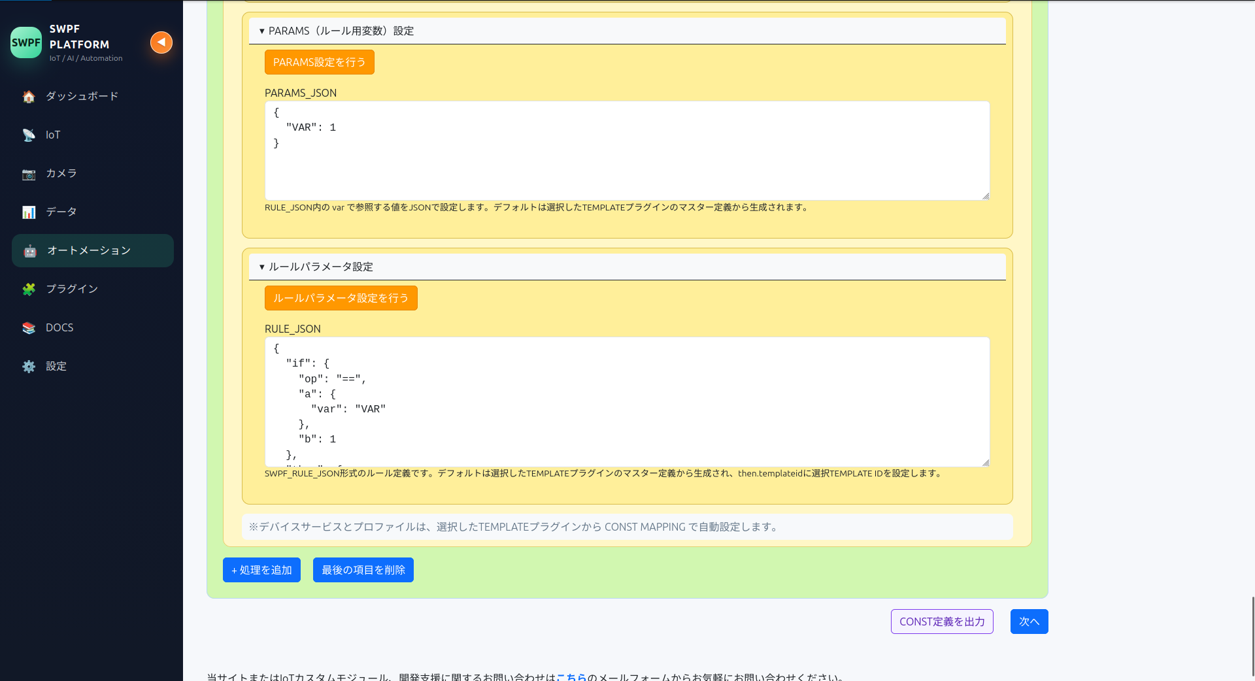The image size is (1255, 681).
Task: Click the data bar chart icon
Action: tap(29, 212)
